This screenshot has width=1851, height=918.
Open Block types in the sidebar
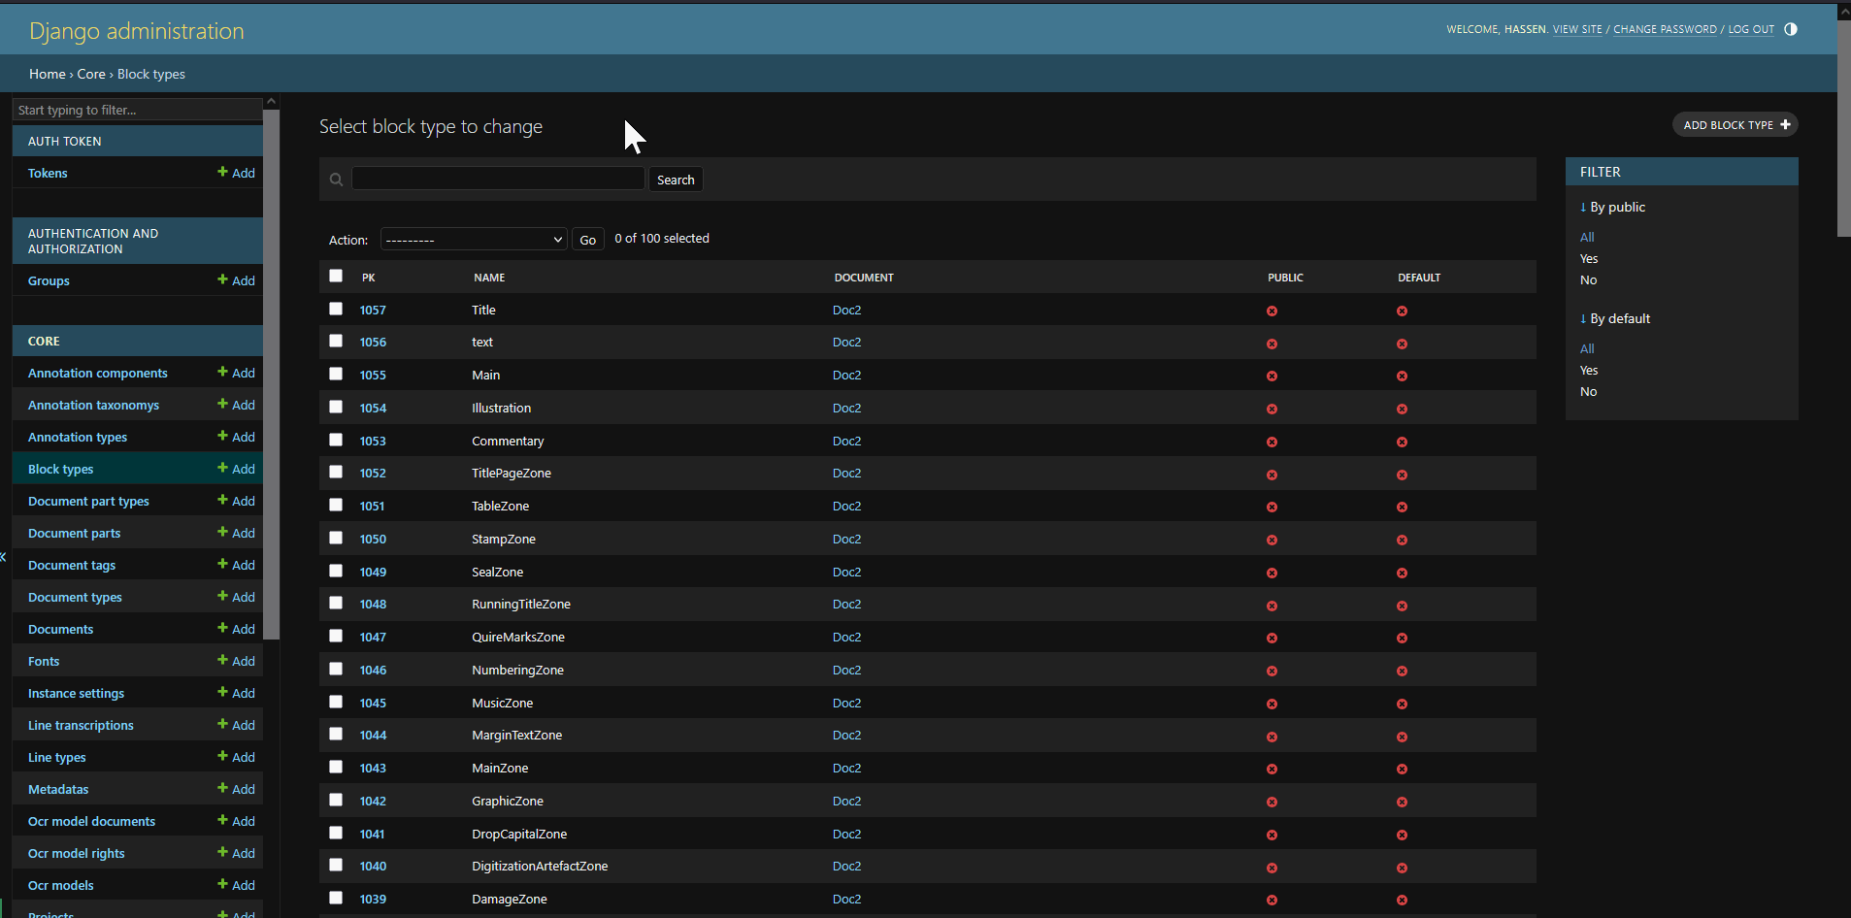61,469
